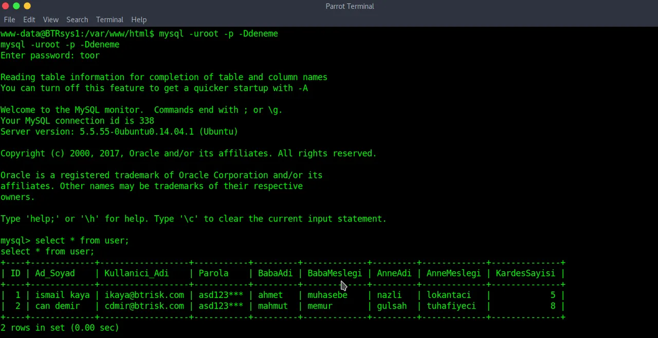This screenshot has height=338, width=658.
Task: Click the www-data@BTRsys1 shell prompt line
Action: coord(139,34)
